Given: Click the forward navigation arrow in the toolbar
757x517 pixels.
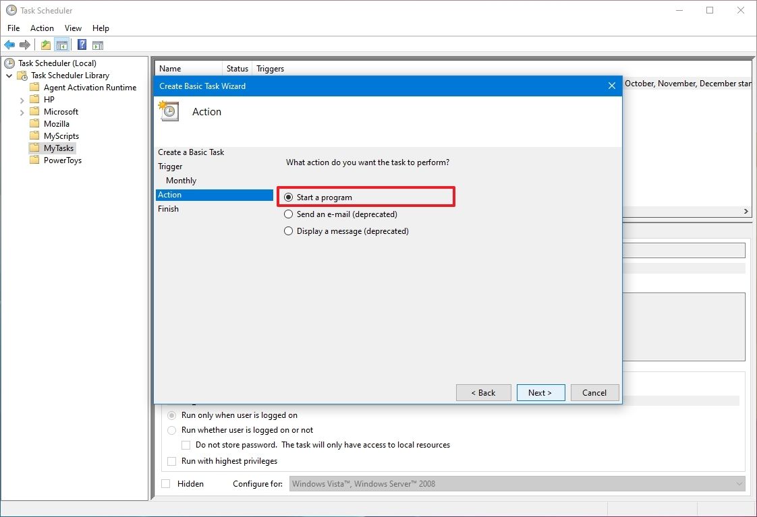Looking at the screenshot, I should pos(26,44).
